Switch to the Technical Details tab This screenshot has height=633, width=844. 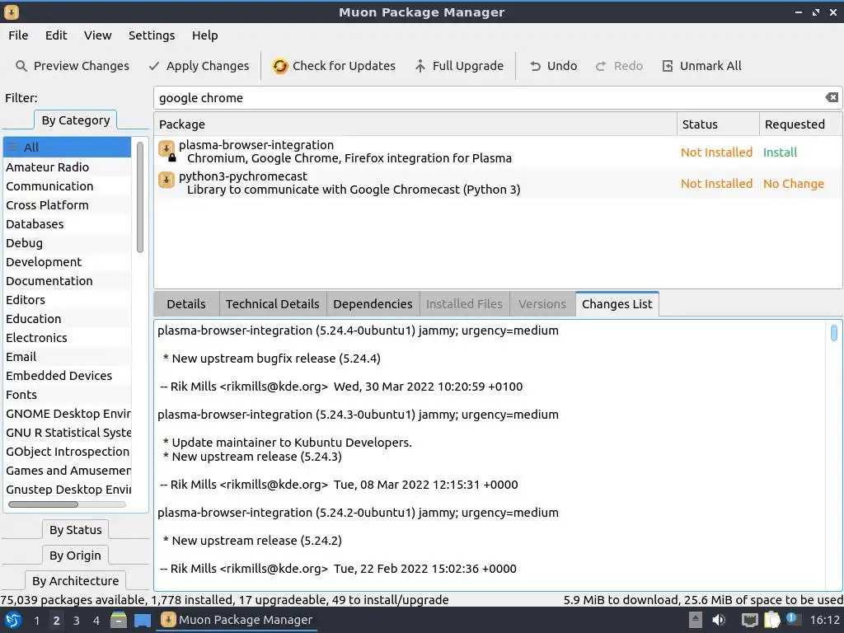point(272,303)
